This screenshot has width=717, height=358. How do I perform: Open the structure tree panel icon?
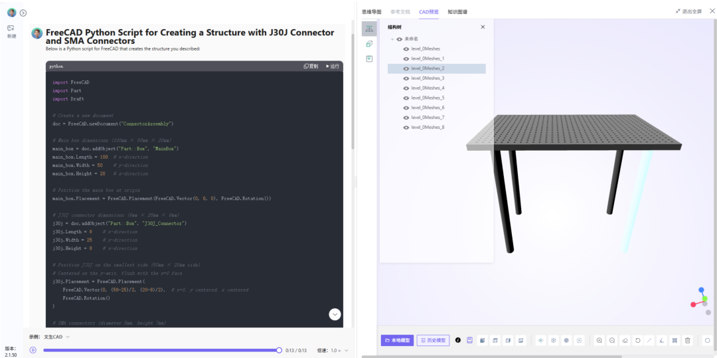(369, 29)
